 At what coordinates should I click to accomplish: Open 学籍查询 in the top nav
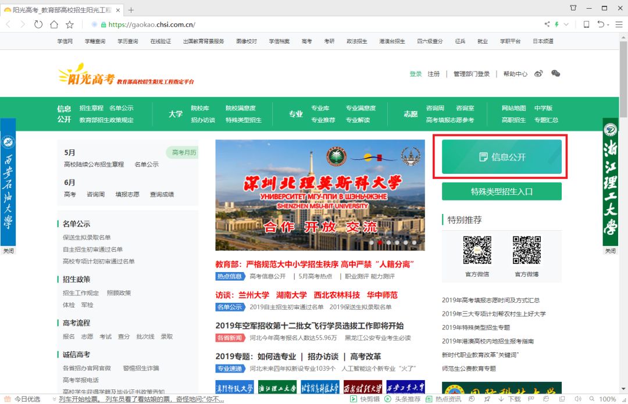(95, 41)
